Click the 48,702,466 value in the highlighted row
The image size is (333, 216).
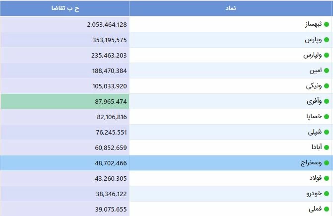(x=109, y=163)
